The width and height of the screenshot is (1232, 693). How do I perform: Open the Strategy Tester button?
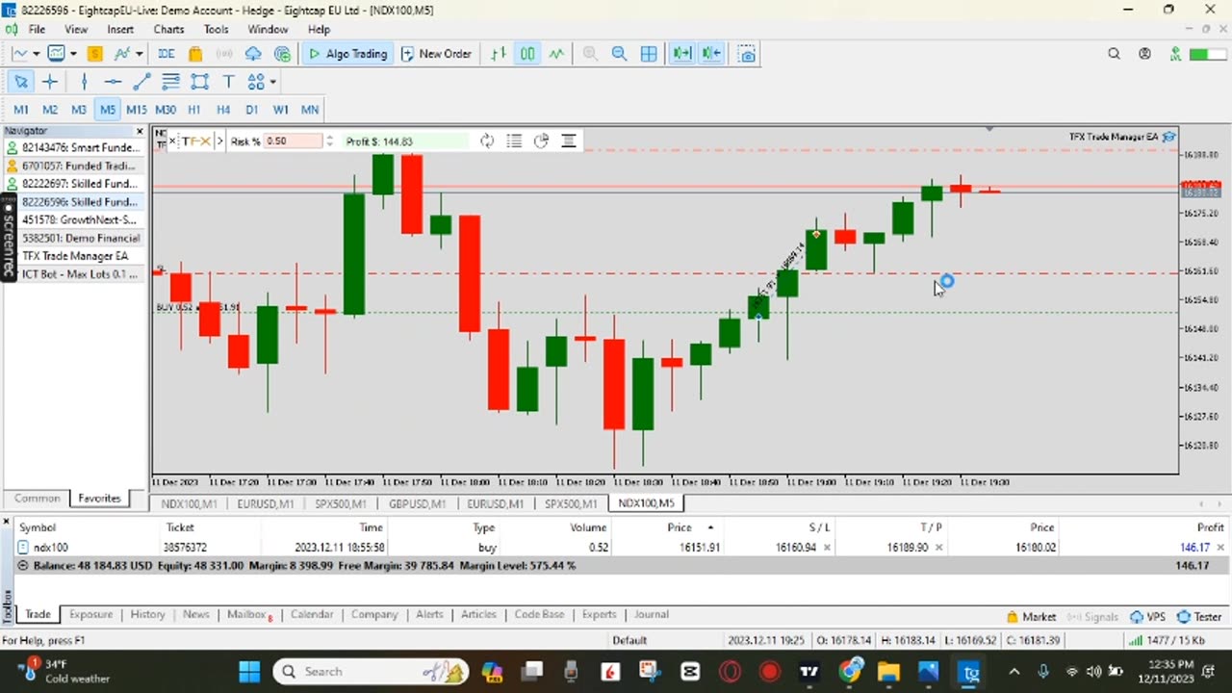coord(1198,617)
